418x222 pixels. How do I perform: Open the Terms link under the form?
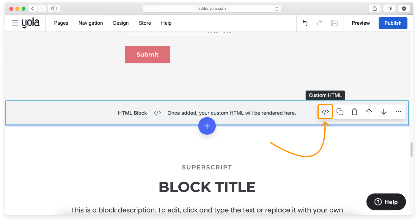point(227,31)
